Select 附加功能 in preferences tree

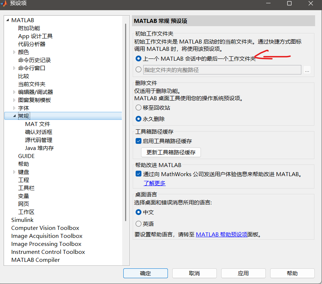pos(29,28)
